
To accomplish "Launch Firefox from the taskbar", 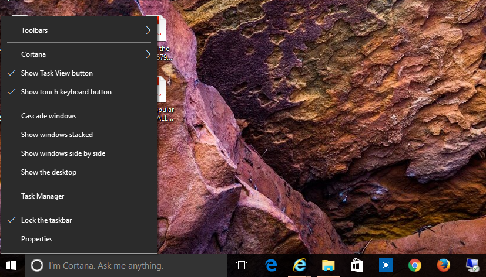I will pos(444,265).
